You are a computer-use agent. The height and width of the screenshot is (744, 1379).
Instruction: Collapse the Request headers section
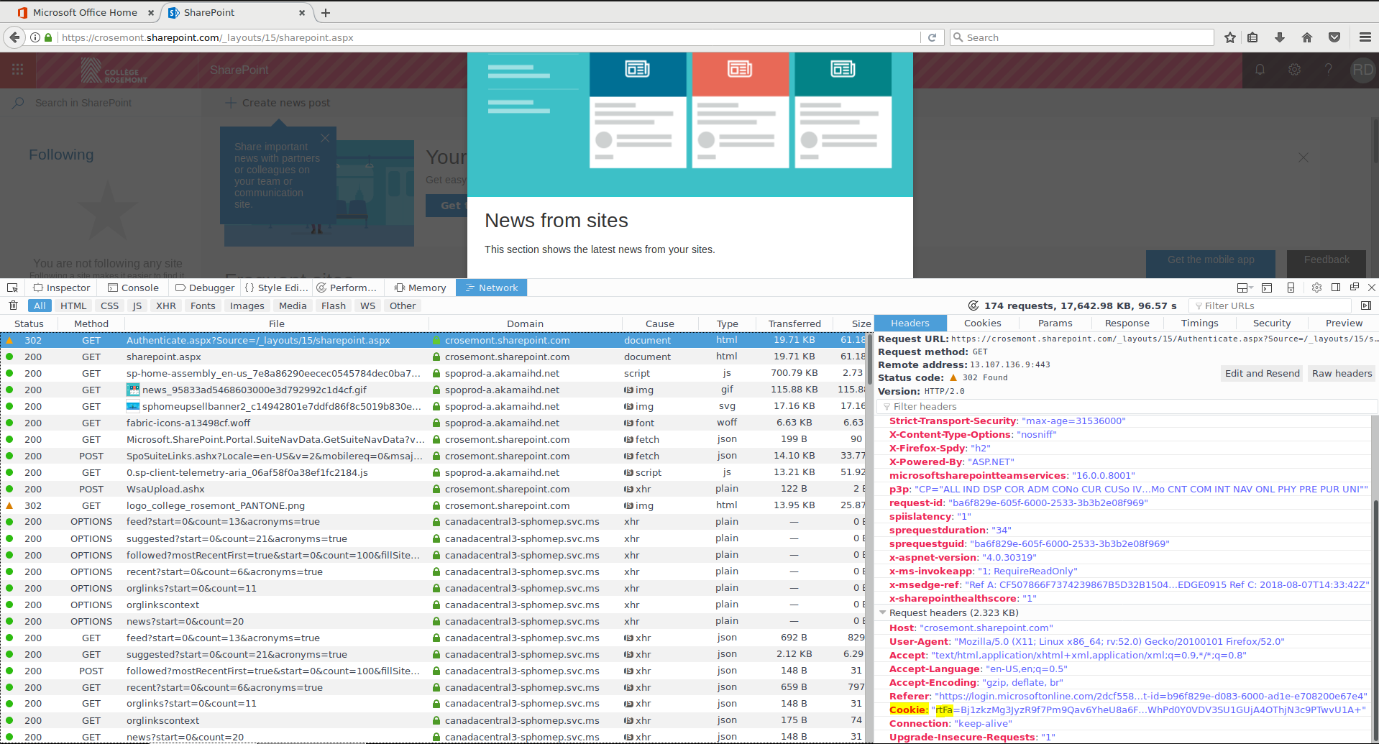tap(883, 613)
